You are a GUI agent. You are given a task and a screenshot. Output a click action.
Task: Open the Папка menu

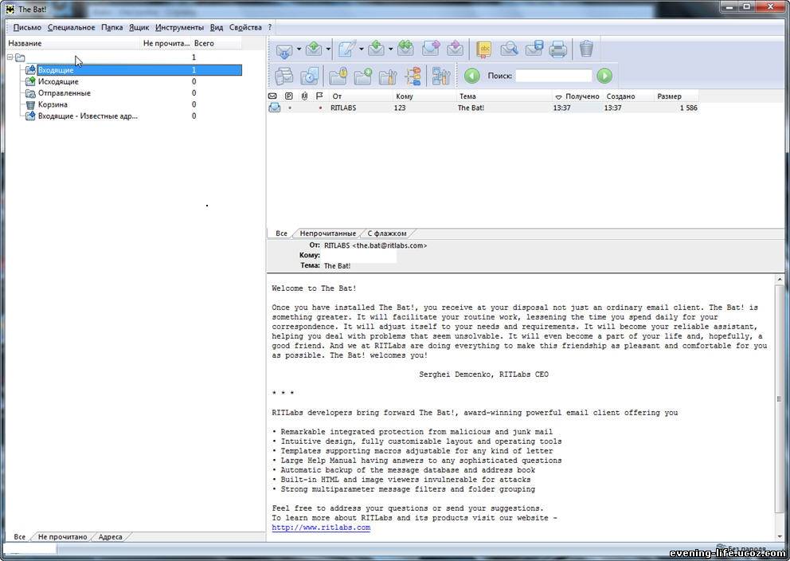[x=111, y=27]
